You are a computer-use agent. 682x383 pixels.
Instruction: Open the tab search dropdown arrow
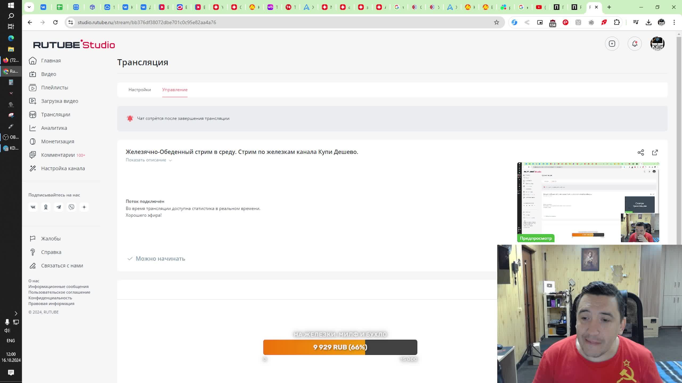pos(29,7)
